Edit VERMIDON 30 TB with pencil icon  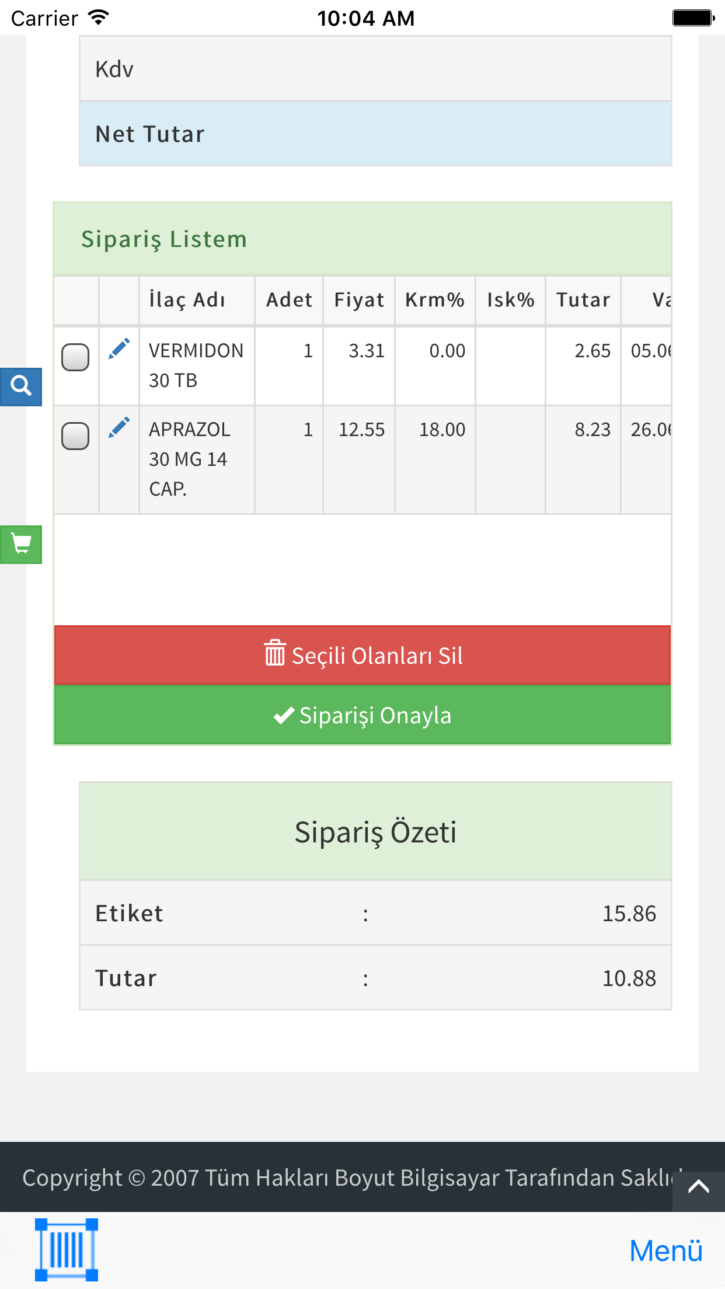point(119,349)
